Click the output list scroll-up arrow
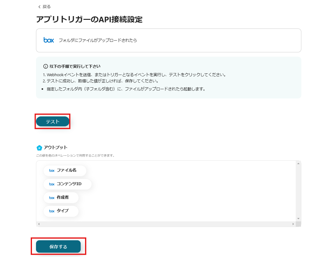Viewport: 333px width, 257px height. click(x=298, y=163)
